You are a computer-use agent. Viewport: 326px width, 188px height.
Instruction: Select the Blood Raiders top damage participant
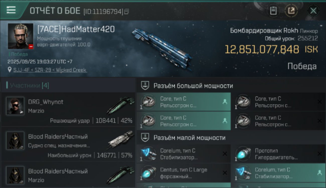pyautogui.click(x=68, y=144)
